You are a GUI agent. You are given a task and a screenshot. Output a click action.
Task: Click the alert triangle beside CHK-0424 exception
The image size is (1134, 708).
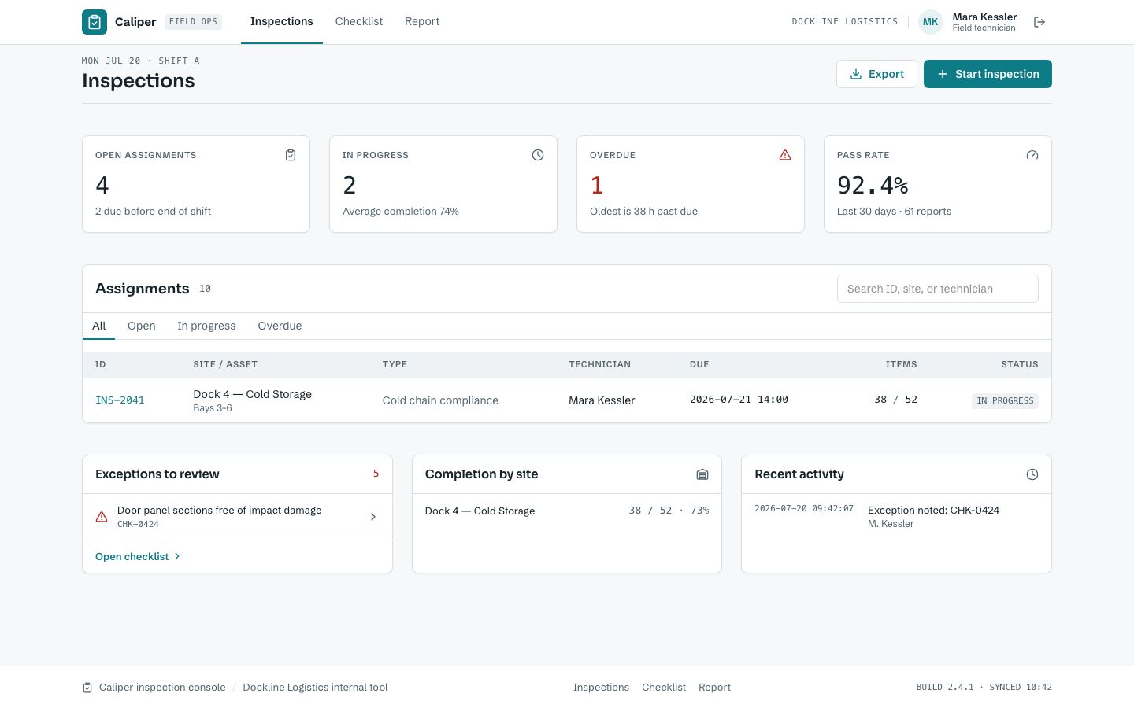pos(102,517)
